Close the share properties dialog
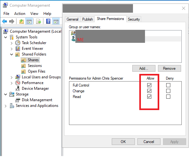 click(x=184, y=8)
